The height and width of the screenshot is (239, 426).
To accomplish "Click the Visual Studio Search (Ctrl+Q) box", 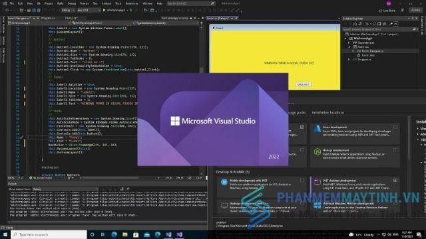I will point(191,3).
